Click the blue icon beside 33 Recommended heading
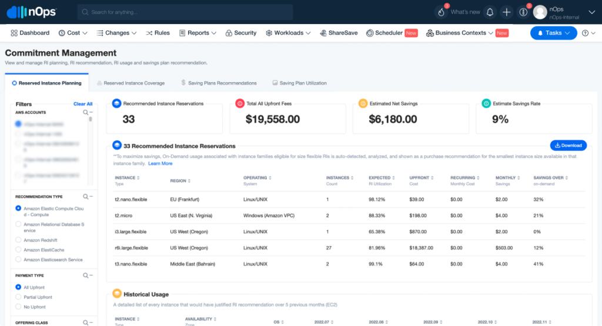This screenshot has width=602, height=326. point(117,145)
